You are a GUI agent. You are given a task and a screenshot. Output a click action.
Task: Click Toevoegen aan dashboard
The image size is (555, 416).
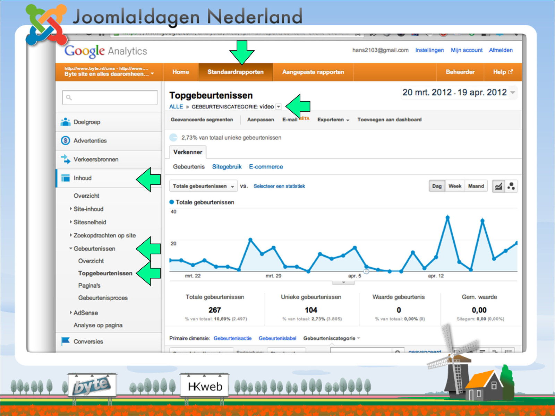pos(390,120)
